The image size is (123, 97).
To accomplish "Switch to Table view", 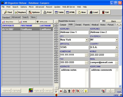I will (x=59, y=12).
